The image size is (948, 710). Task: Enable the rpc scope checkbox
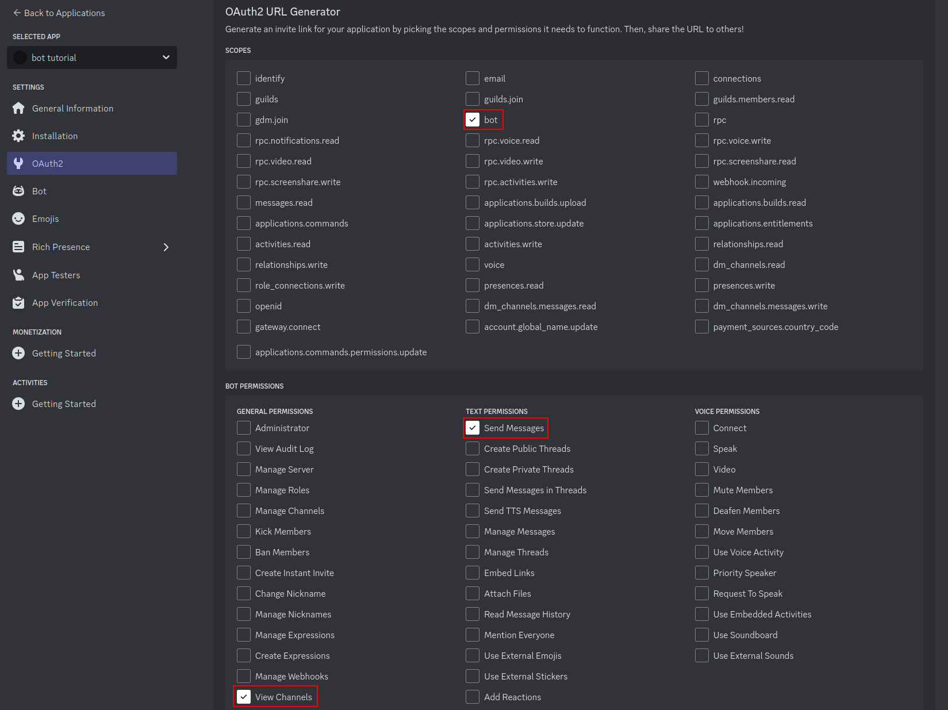702,120
